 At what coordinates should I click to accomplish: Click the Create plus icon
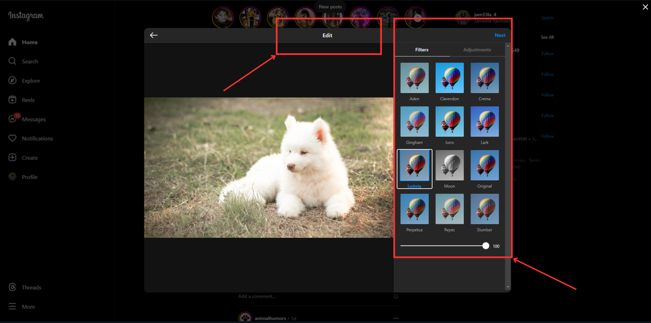(x=13, y=158)
